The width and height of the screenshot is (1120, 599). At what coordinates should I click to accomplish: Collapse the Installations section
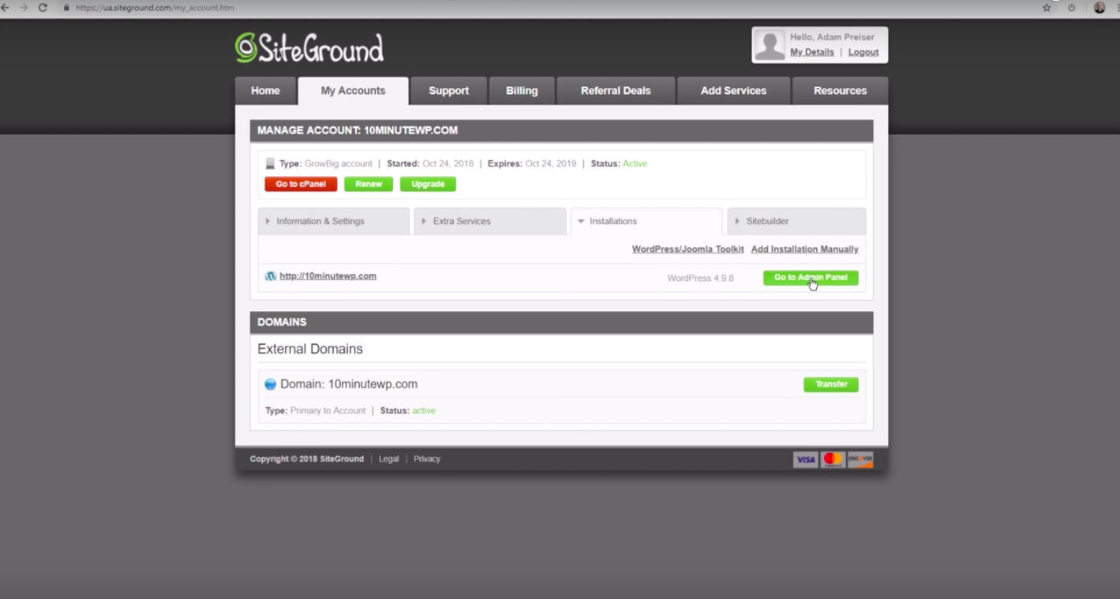pyautogui.click(x=646, y=222)
